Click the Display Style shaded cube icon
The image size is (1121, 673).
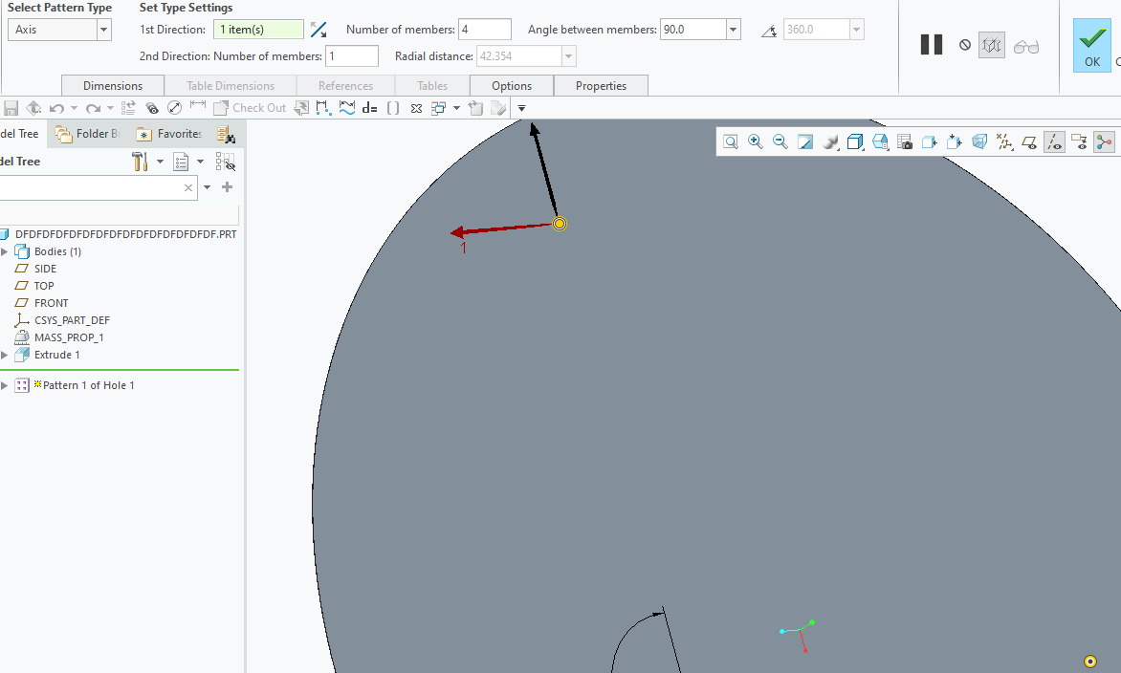(854, 141)
